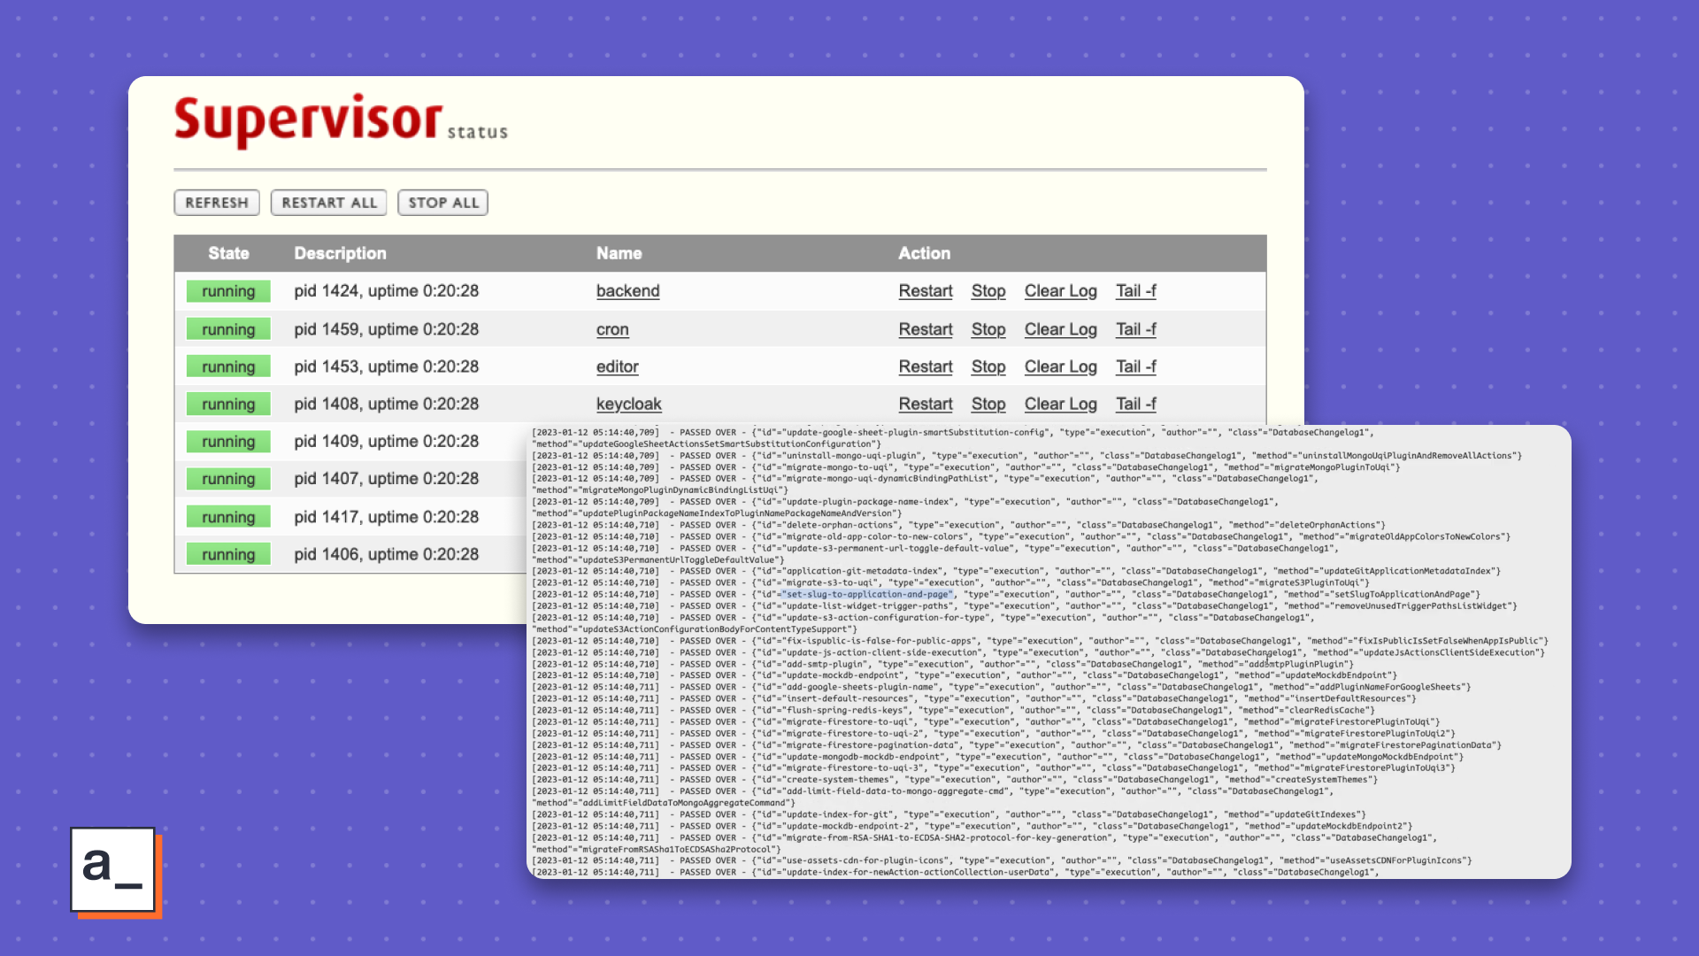The width and height of the screenshot is (1699, 956).
Task: Open the cron process link
Action: point(612,329)
